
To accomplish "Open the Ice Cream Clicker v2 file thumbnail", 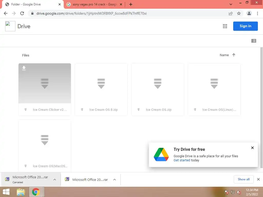I will coord(45,83).
